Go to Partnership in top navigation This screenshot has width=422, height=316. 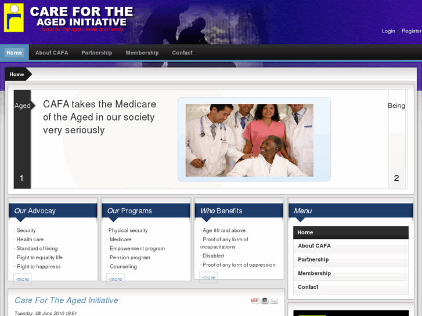coord(96,53)
